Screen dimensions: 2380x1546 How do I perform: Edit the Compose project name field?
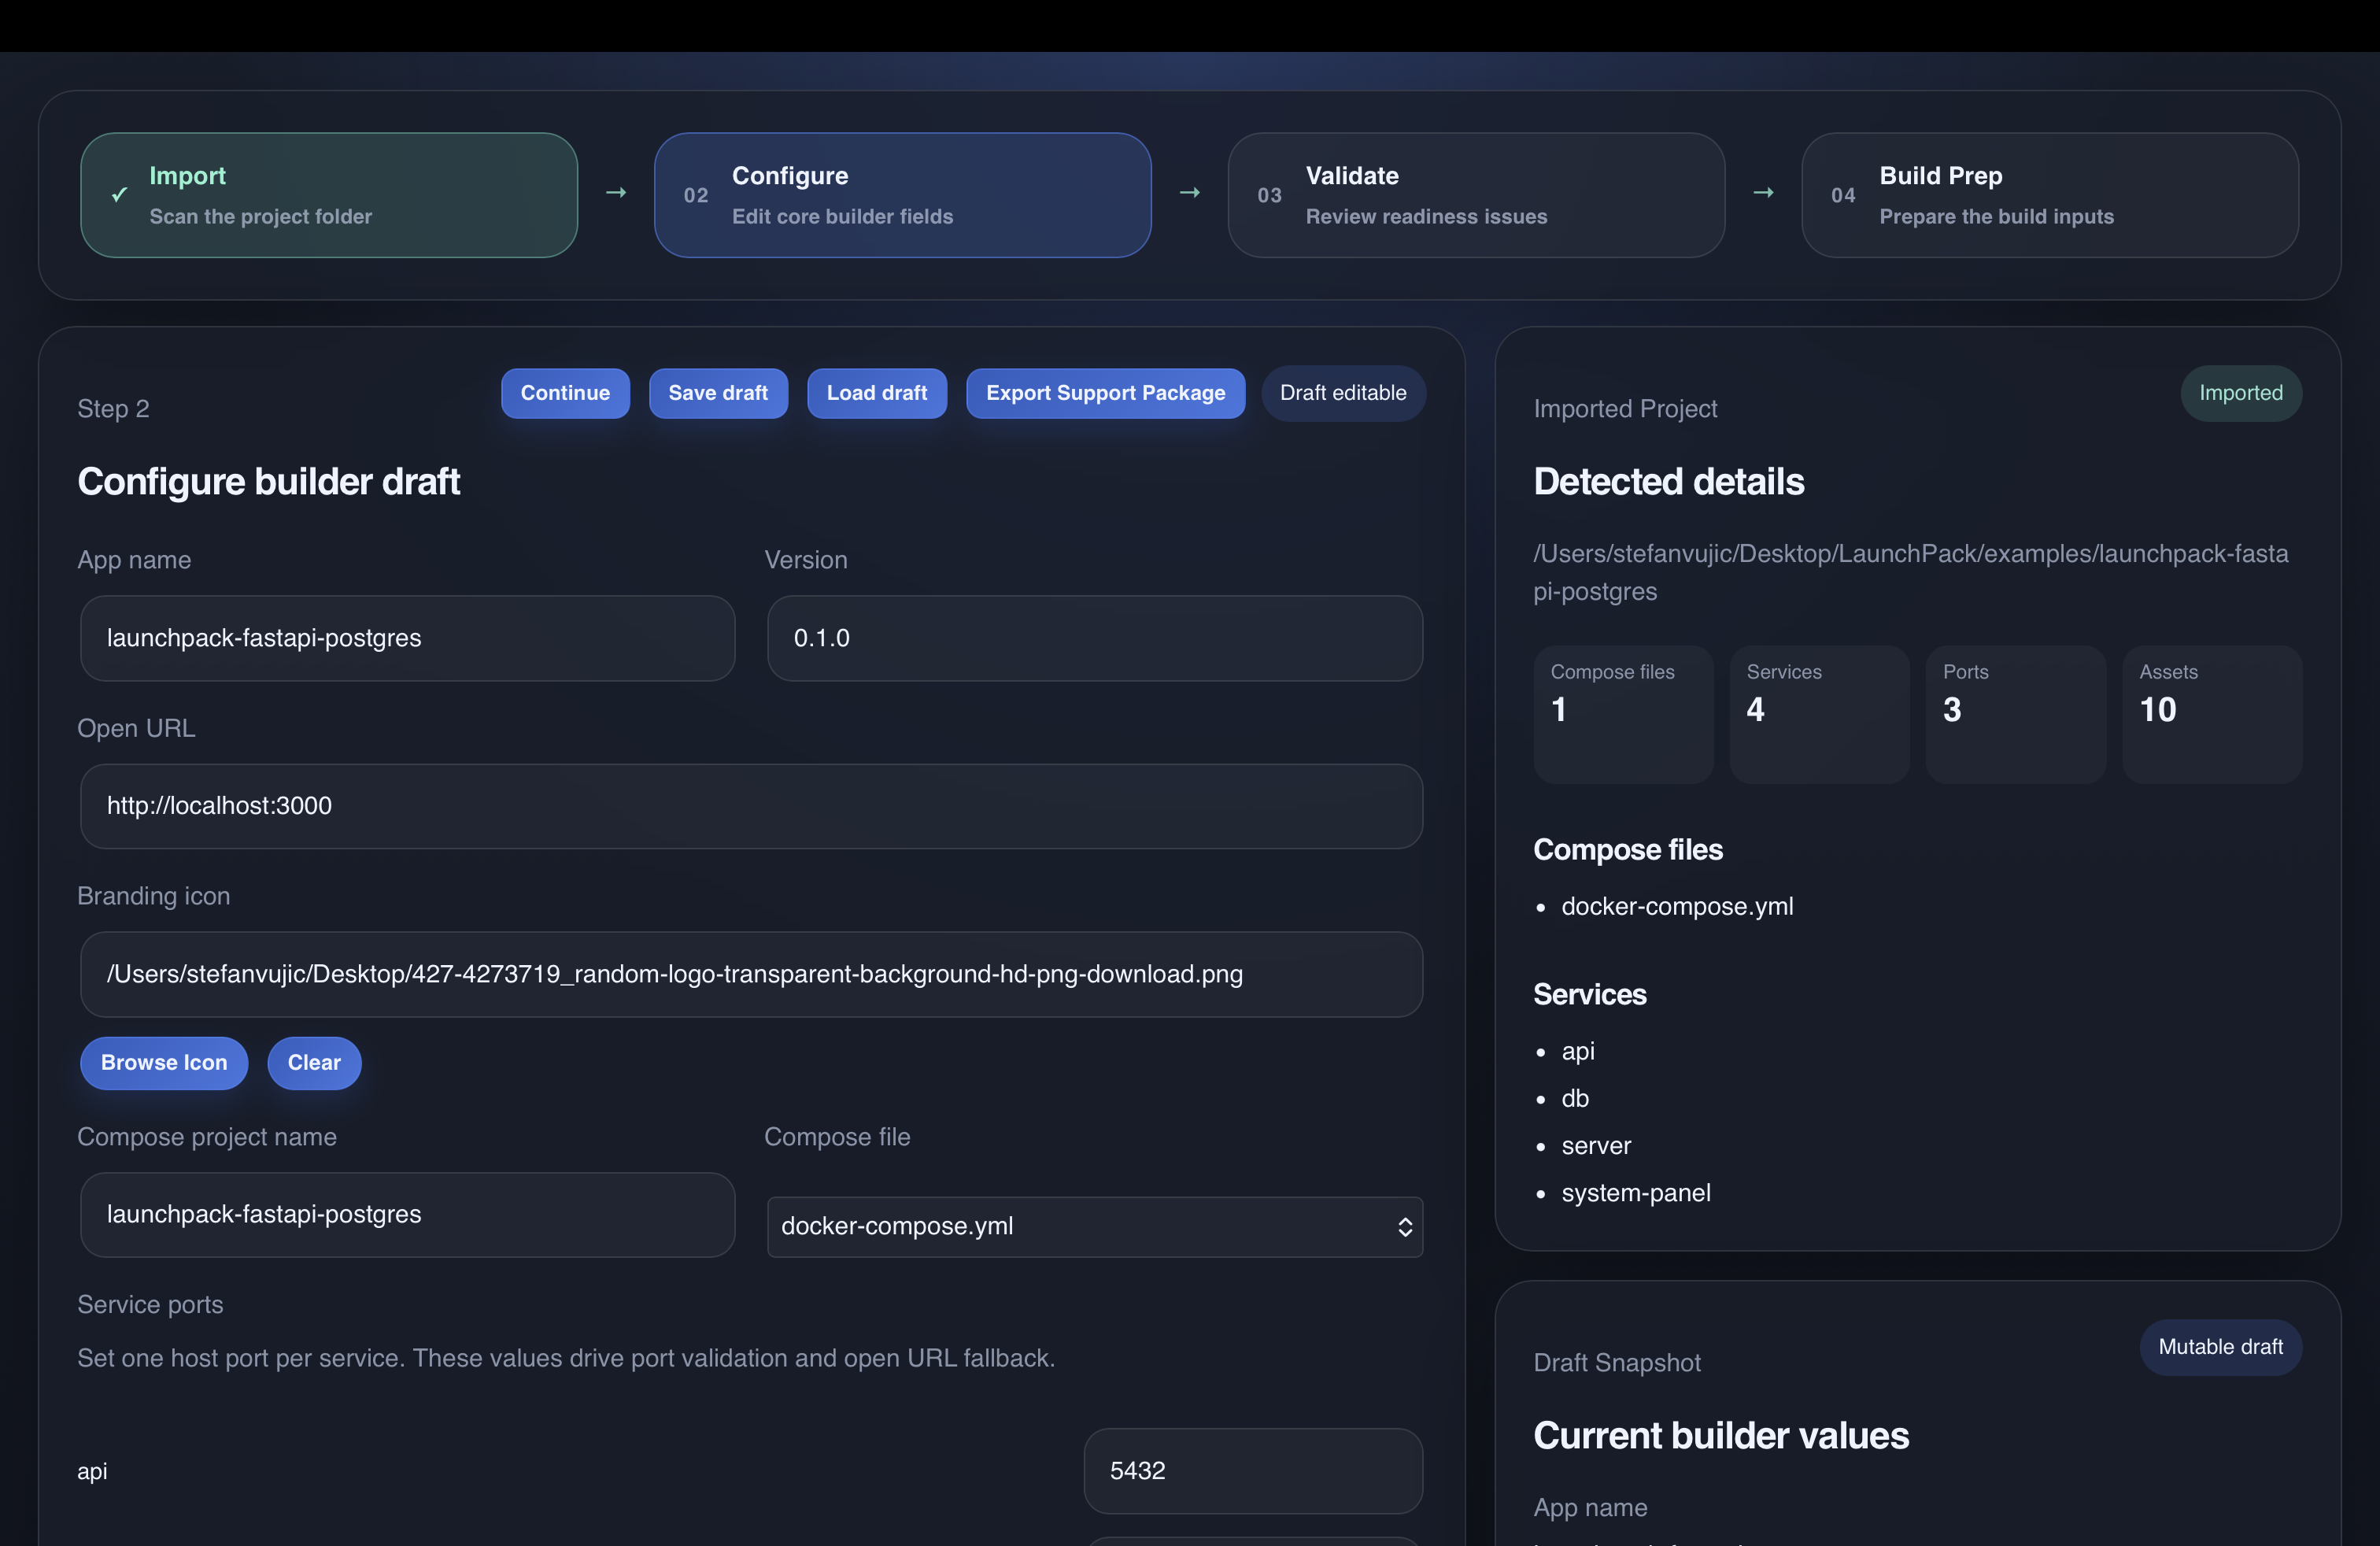tap(408, 1214)
